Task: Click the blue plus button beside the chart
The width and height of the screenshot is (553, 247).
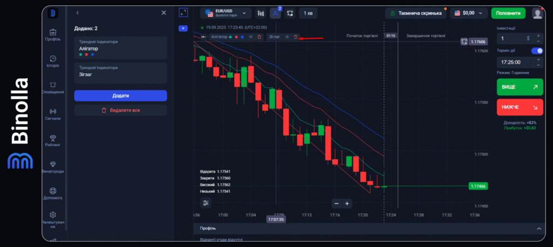Action: pos(183,28)
